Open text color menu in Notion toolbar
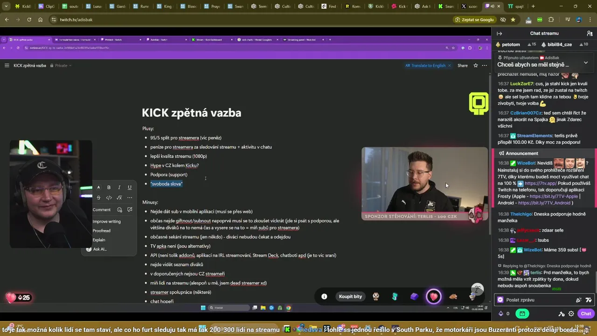 pyautogui.click(x=98, y=187)
